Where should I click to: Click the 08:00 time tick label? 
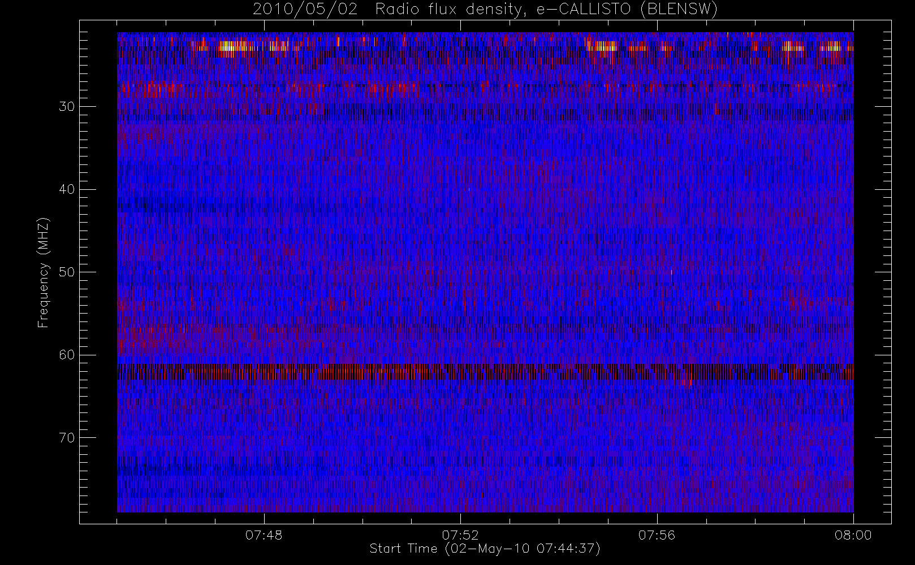[853, 535]
